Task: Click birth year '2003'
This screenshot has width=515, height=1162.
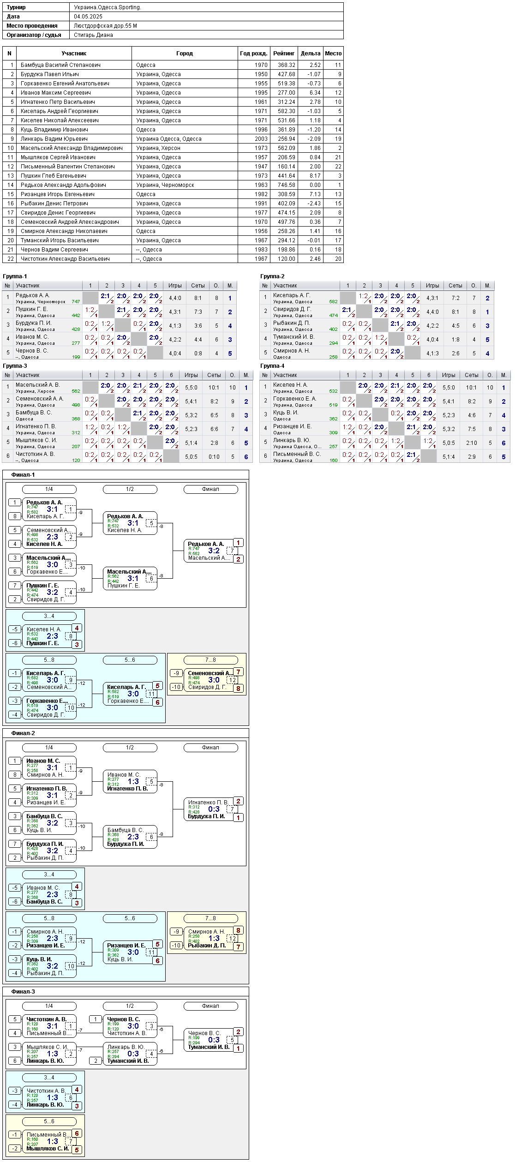Action: (261, 139)
